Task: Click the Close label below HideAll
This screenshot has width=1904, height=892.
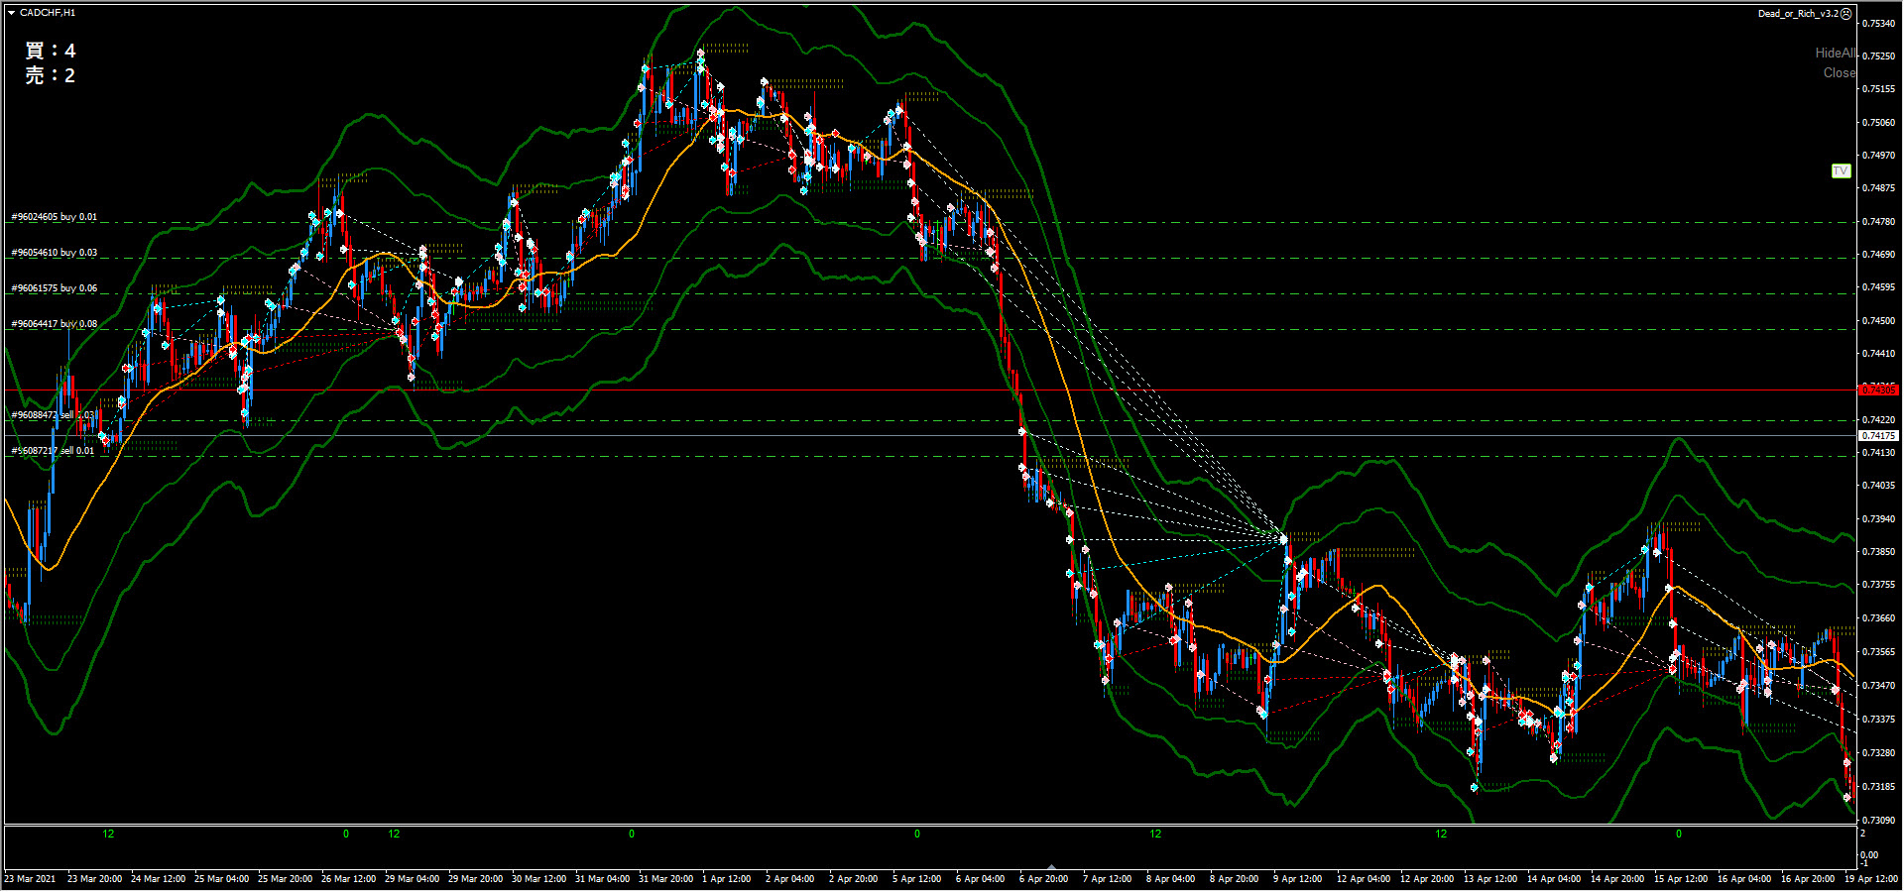Action: click(x=1839, y=73)
